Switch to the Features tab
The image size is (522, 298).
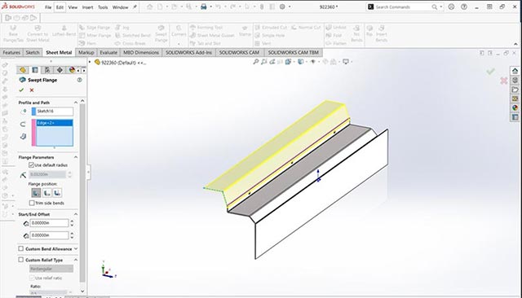(x=11, y=52)
